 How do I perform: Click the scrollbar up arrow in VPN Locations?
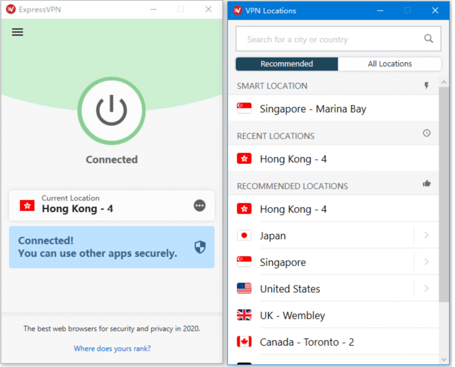pos(444,82)
